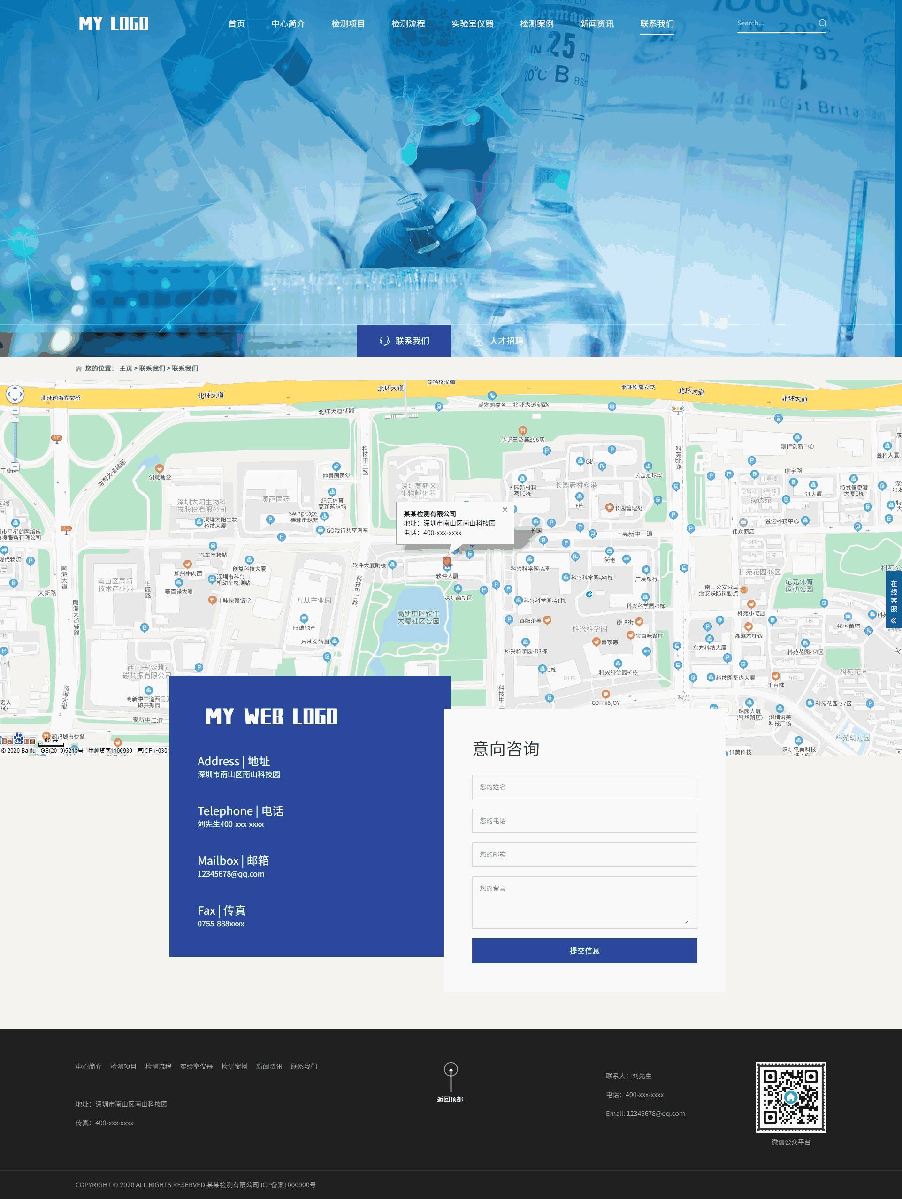902x1199 pixels.
Task: Click the home icon in breadcrumb
Action: (78, 368)
